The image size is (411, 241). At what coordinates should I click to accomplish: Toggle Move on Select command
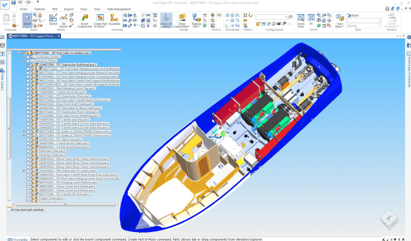pos(166,21)
